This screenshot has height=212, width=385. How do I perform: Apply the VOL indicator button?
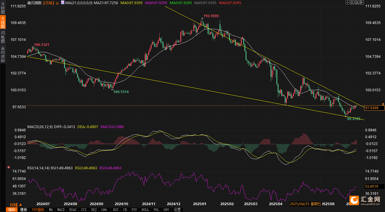click(x=156, y=210)
